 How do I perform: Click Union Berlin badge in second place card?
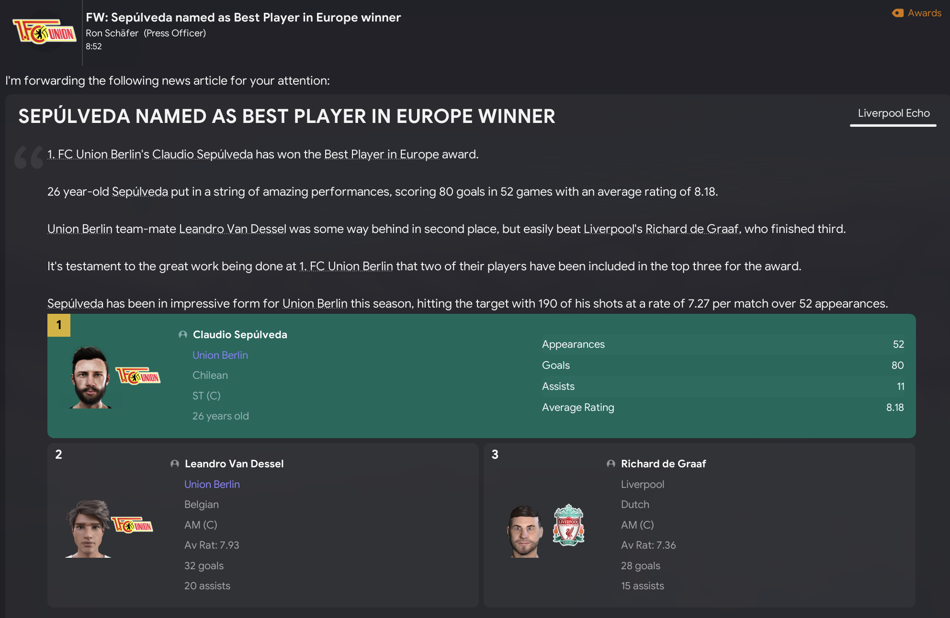click(x=132, y=525)
